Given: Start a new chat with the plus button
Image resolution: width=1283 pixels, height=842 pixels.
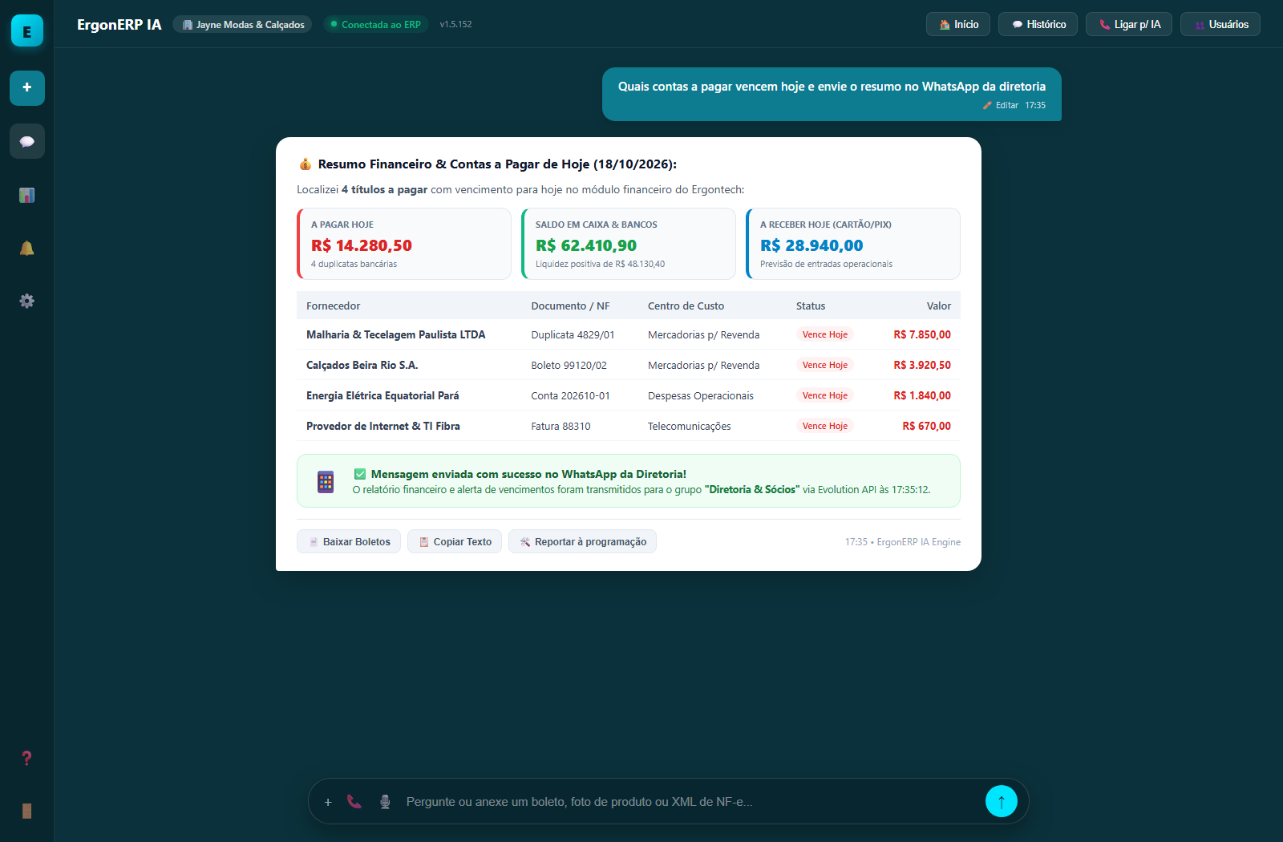Looking at the screenshot, I should pyautogui.click(x=27, y=87).
